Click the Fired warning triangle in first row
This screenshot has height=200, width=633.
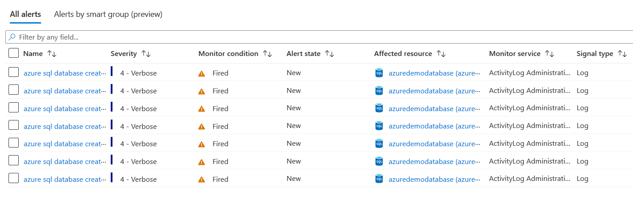[x=202, y=73]
